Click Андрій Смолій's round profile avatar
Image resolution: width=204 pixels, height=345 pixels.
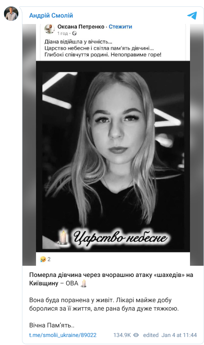pos(11,14)
